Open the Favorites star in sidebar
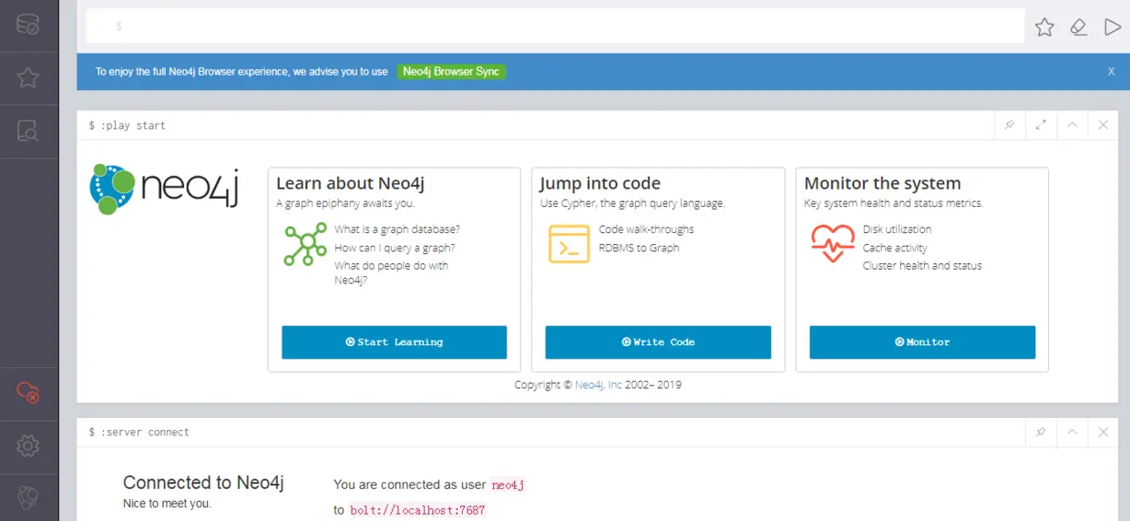 point(28,77)
